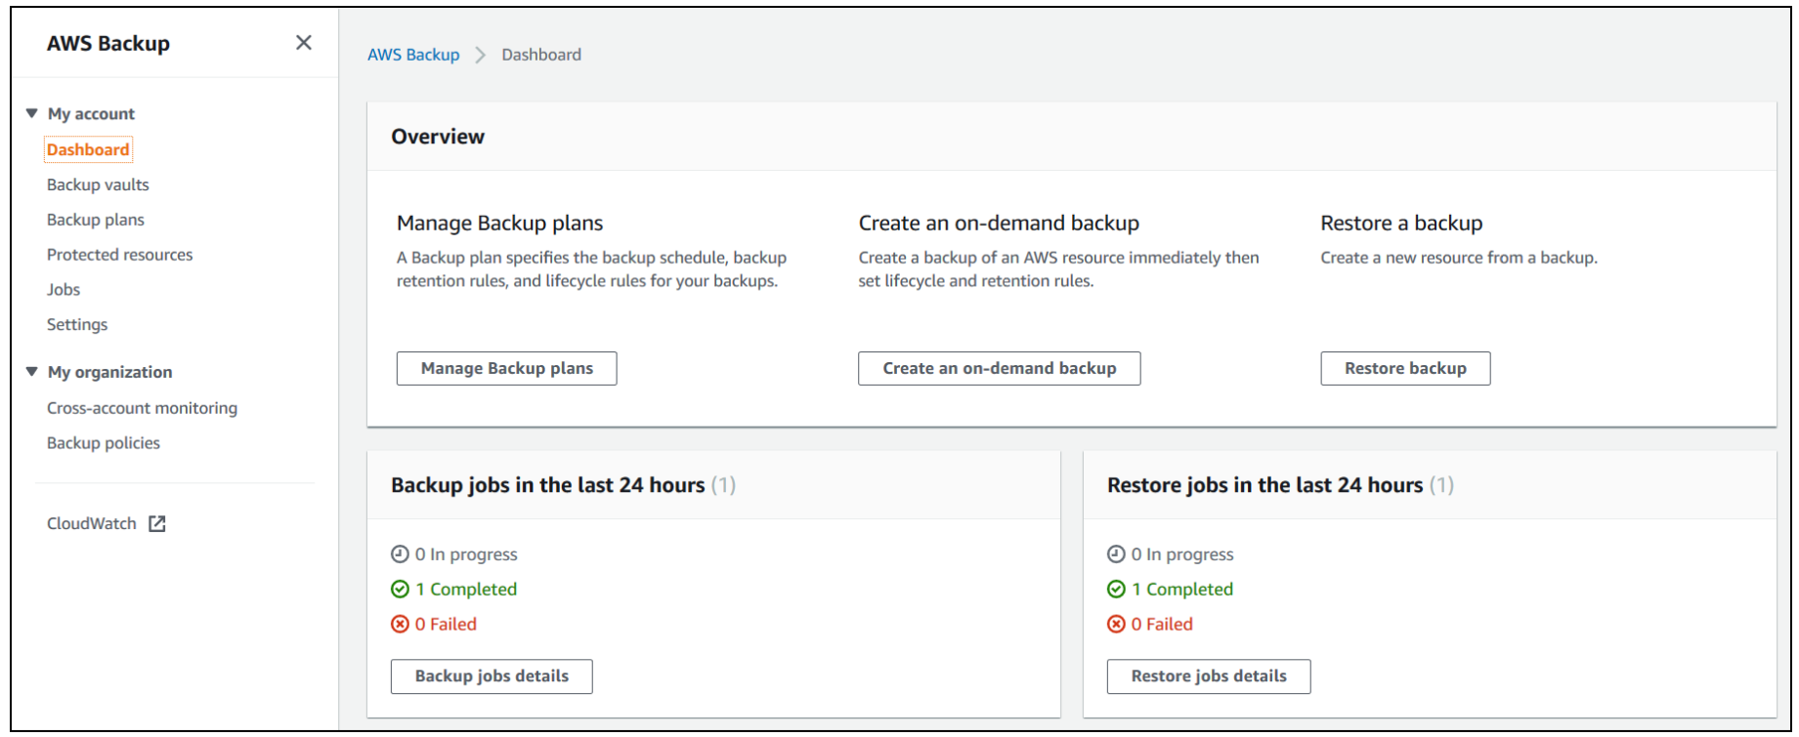The height and width of the screenshot is (737, 1799).
Task: Click the backup jobs completed checkmark icon
Action: [x=400, y=590]
